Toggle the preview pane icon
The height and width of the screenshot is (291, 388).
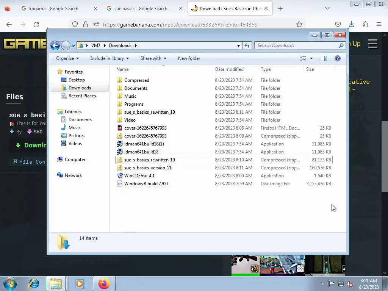[x=324, y=58]
